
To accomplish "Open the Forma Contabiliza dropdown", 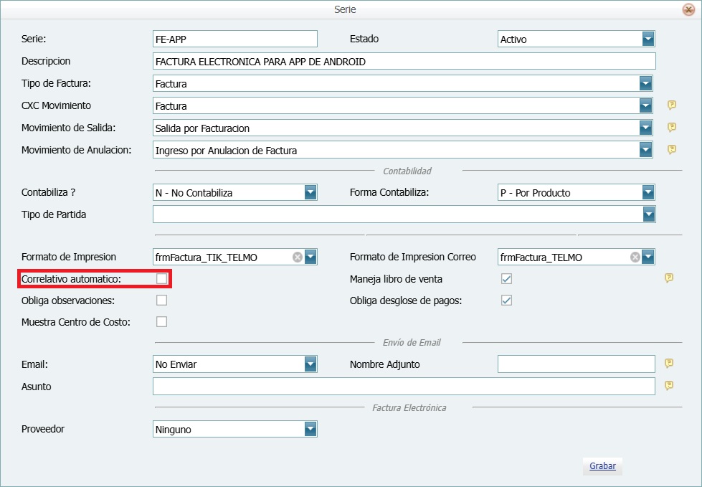I will point(648,192).
